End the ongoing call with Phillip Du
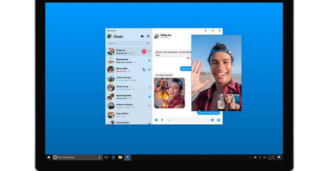The width and height of the screenshot is (328, 171). [x=144, y=51]
